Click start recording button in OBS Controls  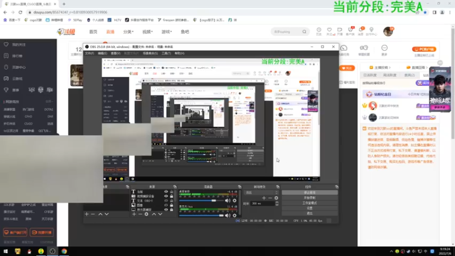pyautogui.click(x=309, y=198)
